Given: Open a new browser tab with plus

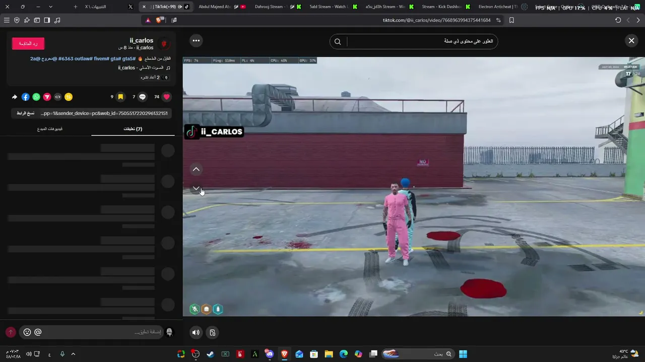Looking at the screenshot, I should pyautogui.click(x=76, y=7).
